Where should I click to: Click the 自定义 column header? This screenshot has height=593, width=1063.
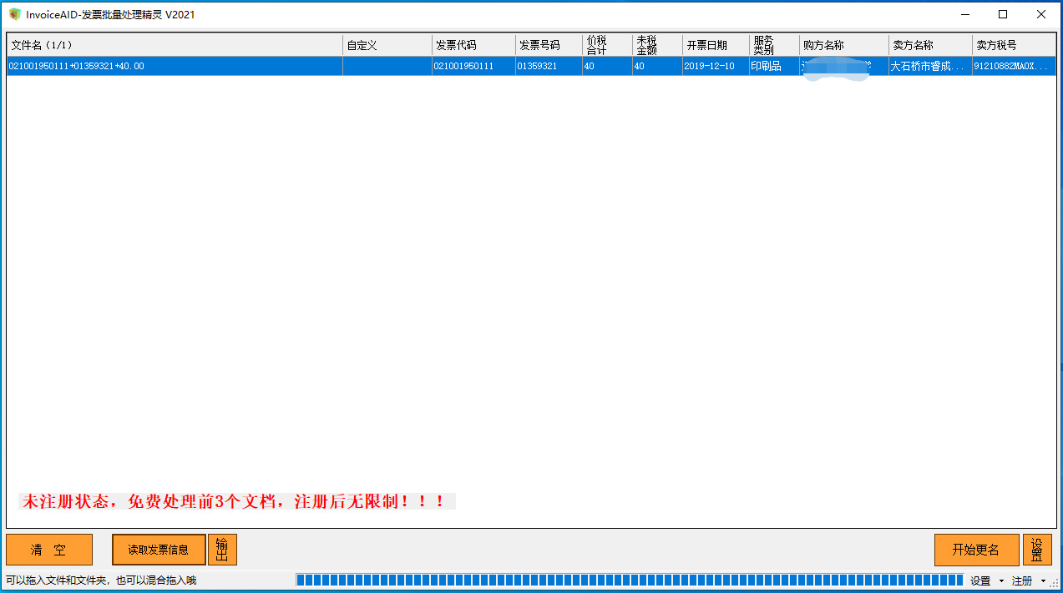click(387, 45)
